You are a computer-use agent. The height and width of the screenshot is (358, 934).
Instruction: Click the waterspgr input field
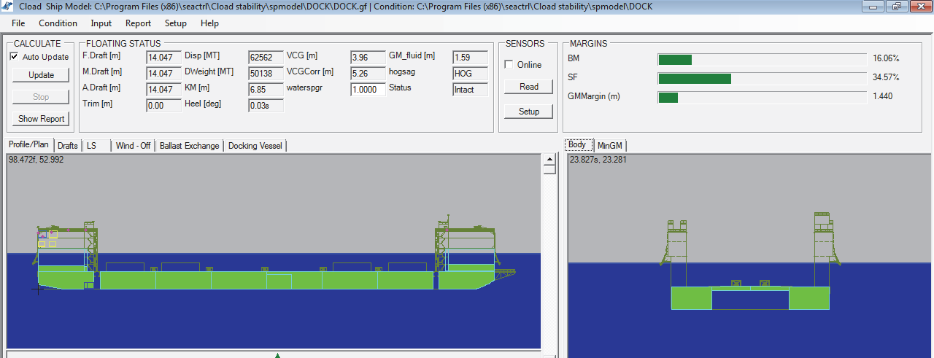pos(368,90)
